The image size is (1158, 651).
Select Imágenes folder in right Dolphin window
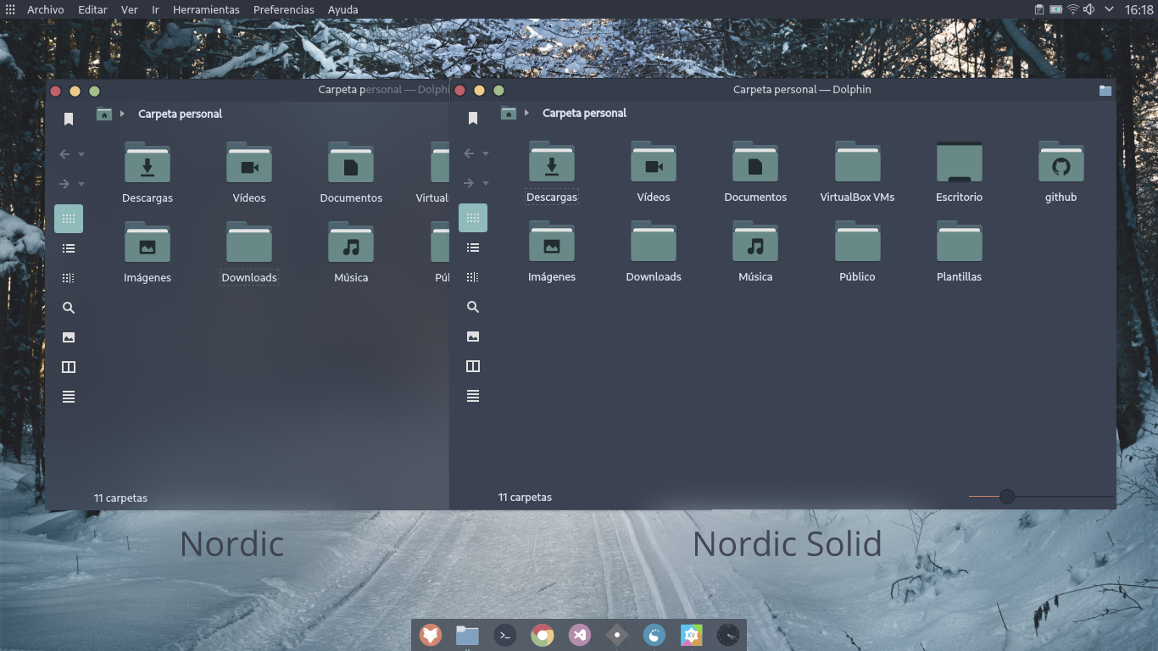pos(551,253)
